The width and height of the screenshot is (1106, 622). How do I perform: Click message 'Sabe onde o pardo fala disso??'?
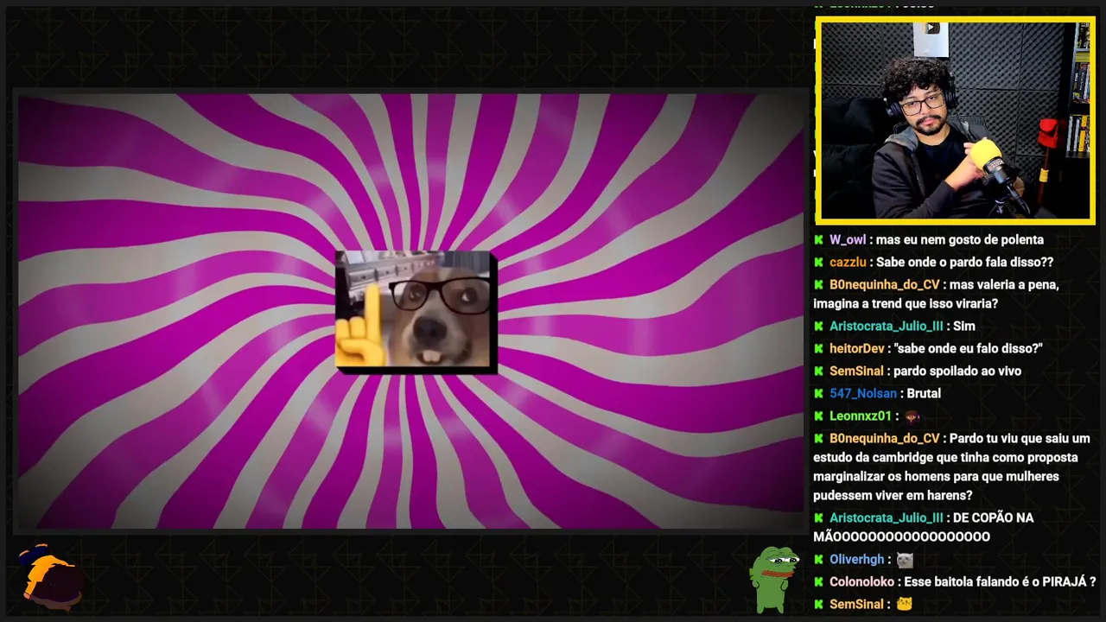point(965,263)
